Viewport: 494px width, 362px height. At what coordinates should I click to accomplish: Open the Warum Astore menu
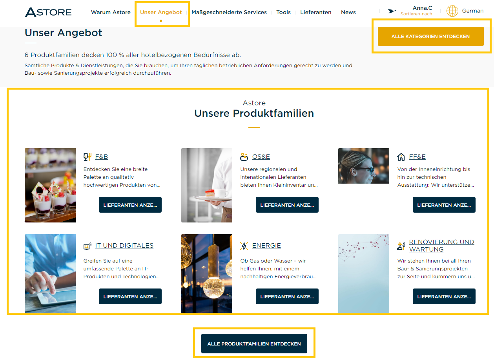coord(111,12)
